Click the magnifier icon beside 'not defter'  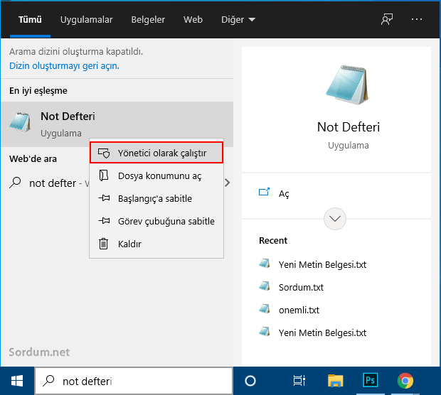pos(15,183)
